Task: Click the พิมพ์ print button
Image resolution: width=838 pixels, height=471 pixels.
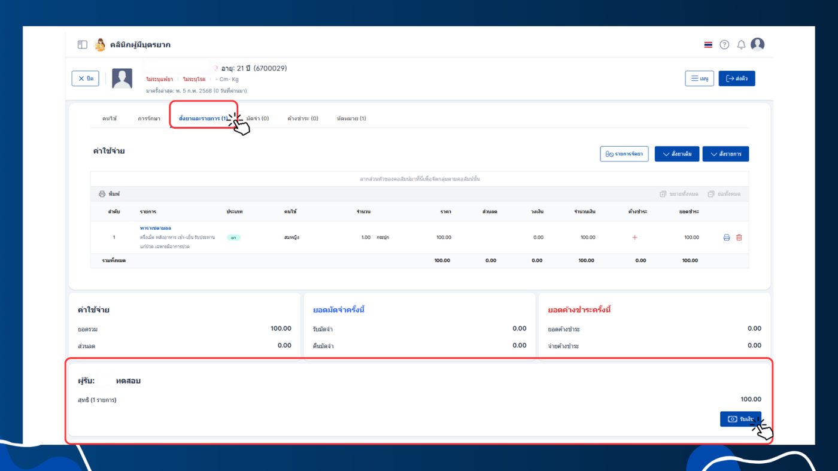Action: tap(109, 194)
